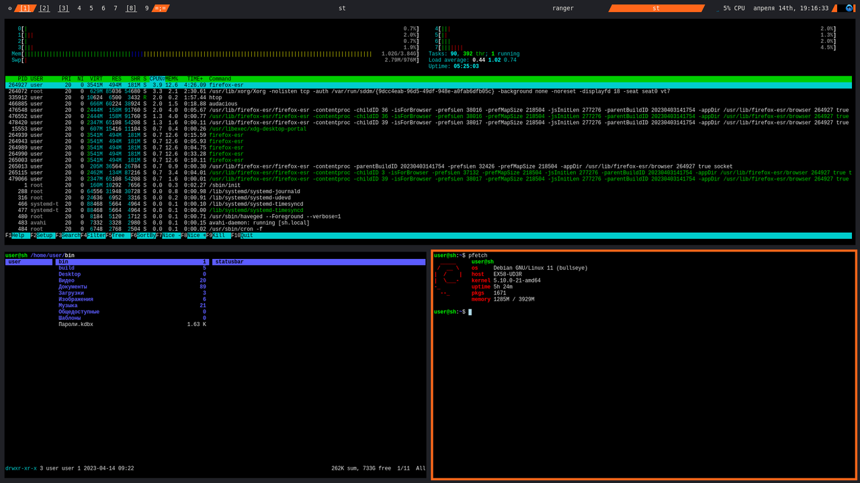
Task: Click the date and time in the bar
Action: [791, 8]
